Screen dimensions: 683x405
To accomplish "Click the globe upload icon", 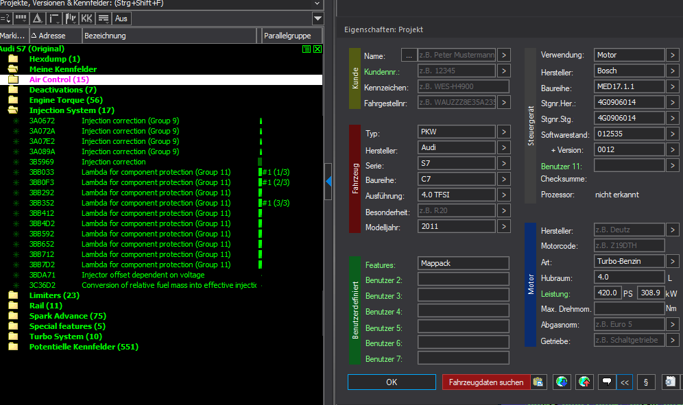I will (585, 382).
